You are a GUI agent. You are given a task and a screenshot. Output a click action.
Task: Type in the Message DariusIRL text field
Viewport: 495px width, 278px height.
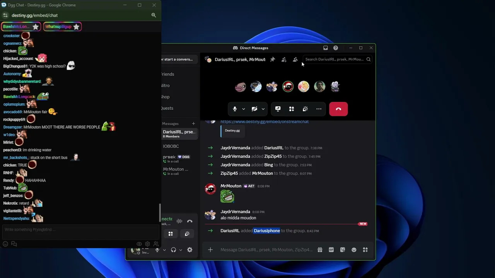pos(266,250)
